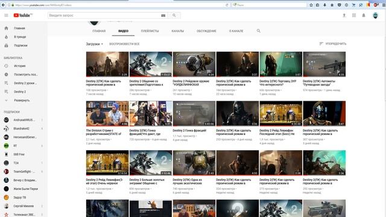The image size is (386, 217).
Task: Click the browser back arrow
Action: point(3,5)
